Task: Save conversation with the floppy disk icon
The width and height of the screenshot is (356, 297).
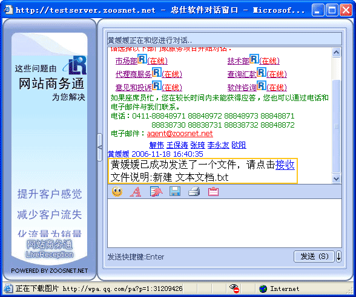Action: [175, 192]
